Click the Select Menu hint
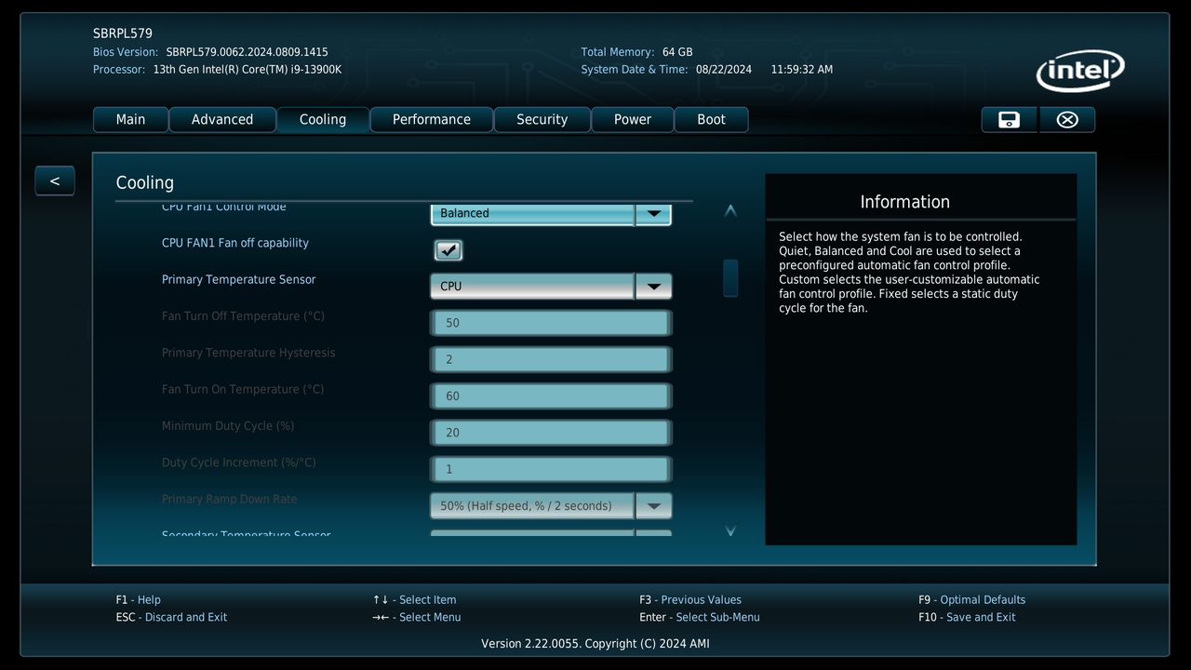Image resolution: width=1191 pixels, height=670 pixels. click(x=417, y=618)
